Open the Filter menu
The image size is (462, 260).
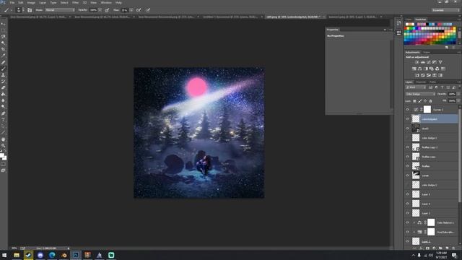[75, 3]
